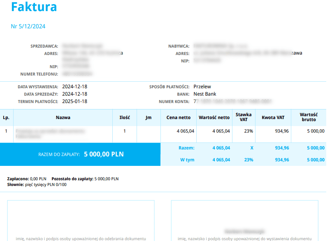Click the Przelew payment method value
The height and width of the screenshot is (241, 332).
coord(202,87)
